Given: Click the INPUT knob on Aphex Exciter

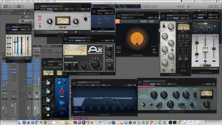Looking at the screenshot, I should [84, 66].
